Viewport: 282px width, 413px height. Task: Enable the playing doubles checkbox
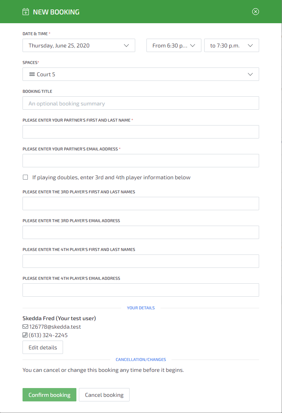(25, 178)
